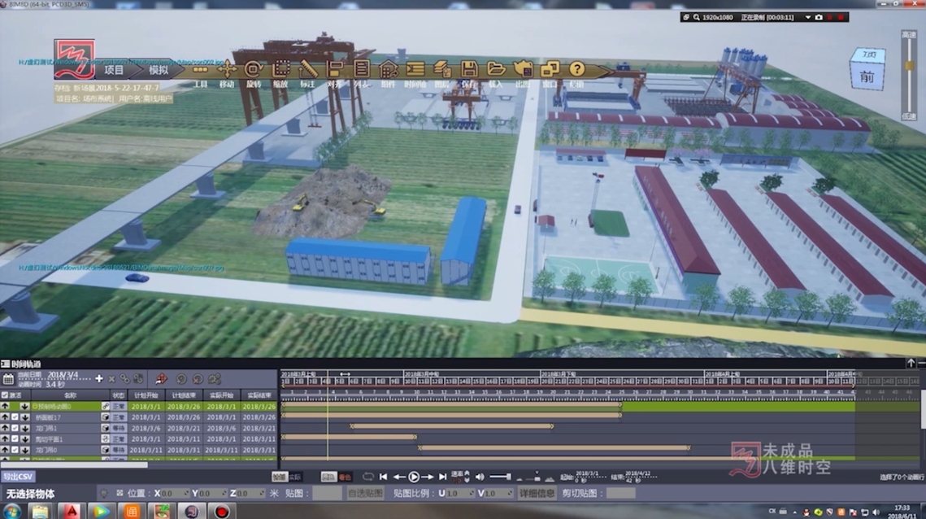Click the 标注 (Annotate) ruler icon

pos(307,70)
